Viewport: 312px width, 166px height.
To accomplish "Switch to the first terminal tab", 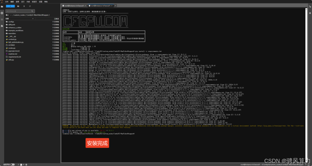I will click(74, 6).
